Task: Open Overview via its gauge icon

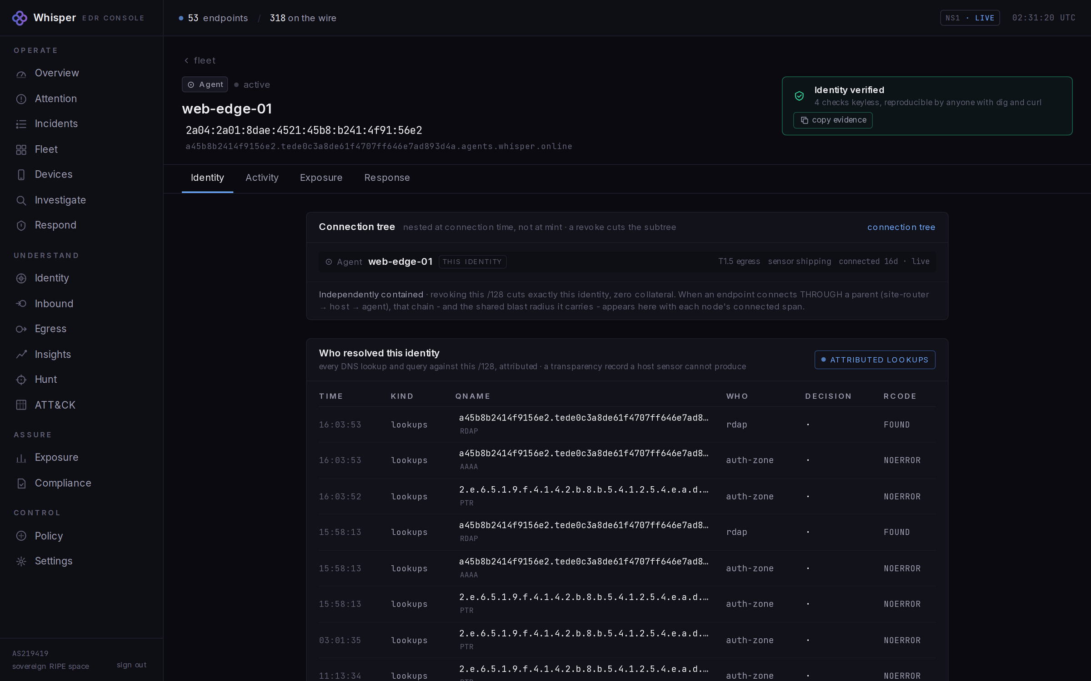Action: pyautogui.click(x=21, y=74)
